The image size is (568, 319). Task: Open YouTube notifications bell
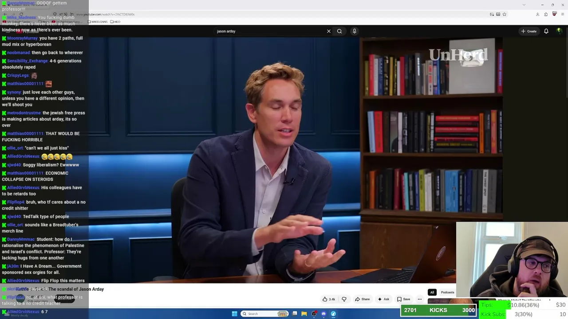point(546,31)
